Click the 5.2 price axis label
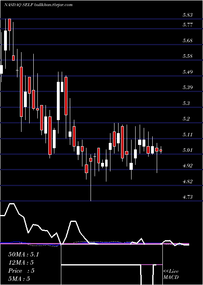This screenshot has width=203, height=285. pyautogui.click(x=186, y=119)
